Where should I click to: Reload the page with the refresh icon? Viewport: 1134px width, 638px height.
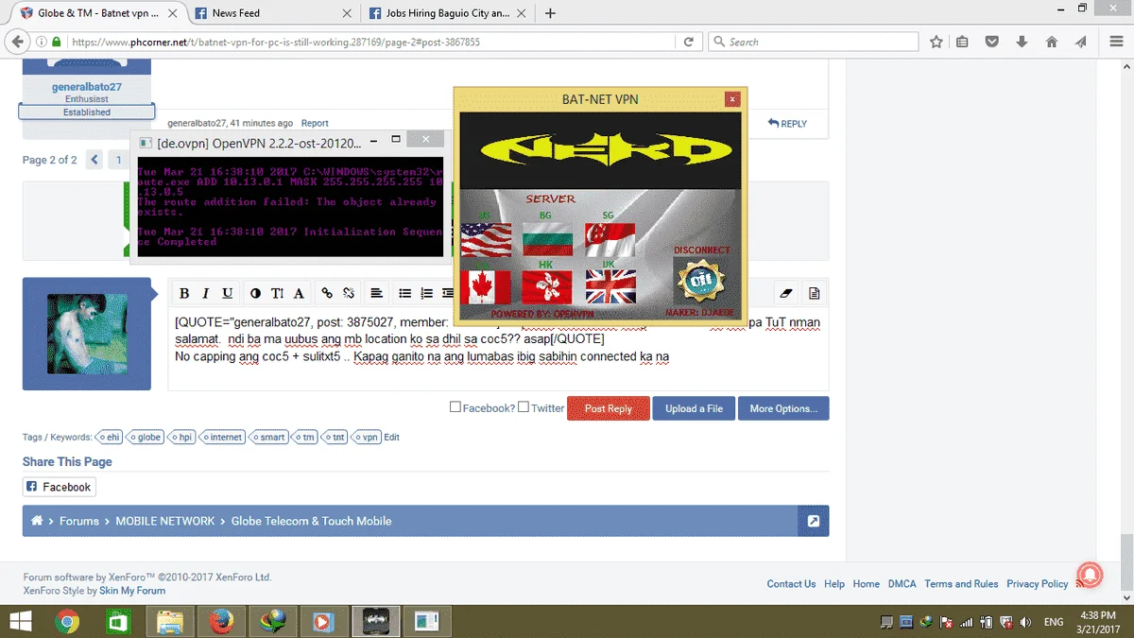click(x=689, y=42)
